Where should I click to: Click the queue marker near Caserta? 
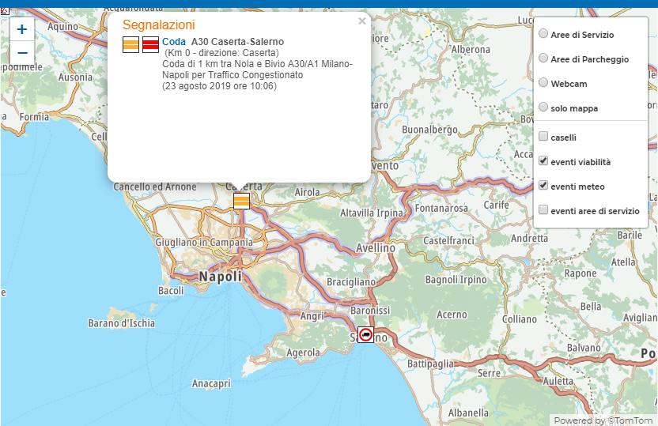pos(241,201)
